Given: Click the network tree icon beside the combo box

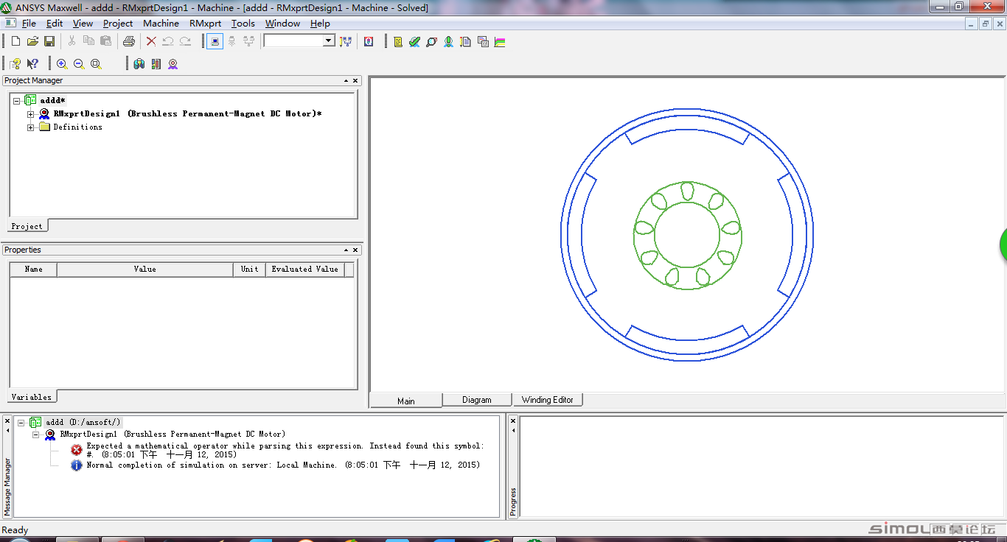Looking at the screenshot, I should pyautogui.click(x=346, y=41).
